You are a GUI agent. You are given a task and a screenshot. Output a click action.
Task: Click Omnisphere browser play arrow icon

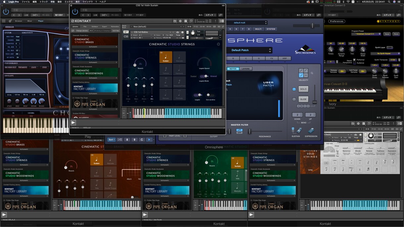(x=149, y=140)
